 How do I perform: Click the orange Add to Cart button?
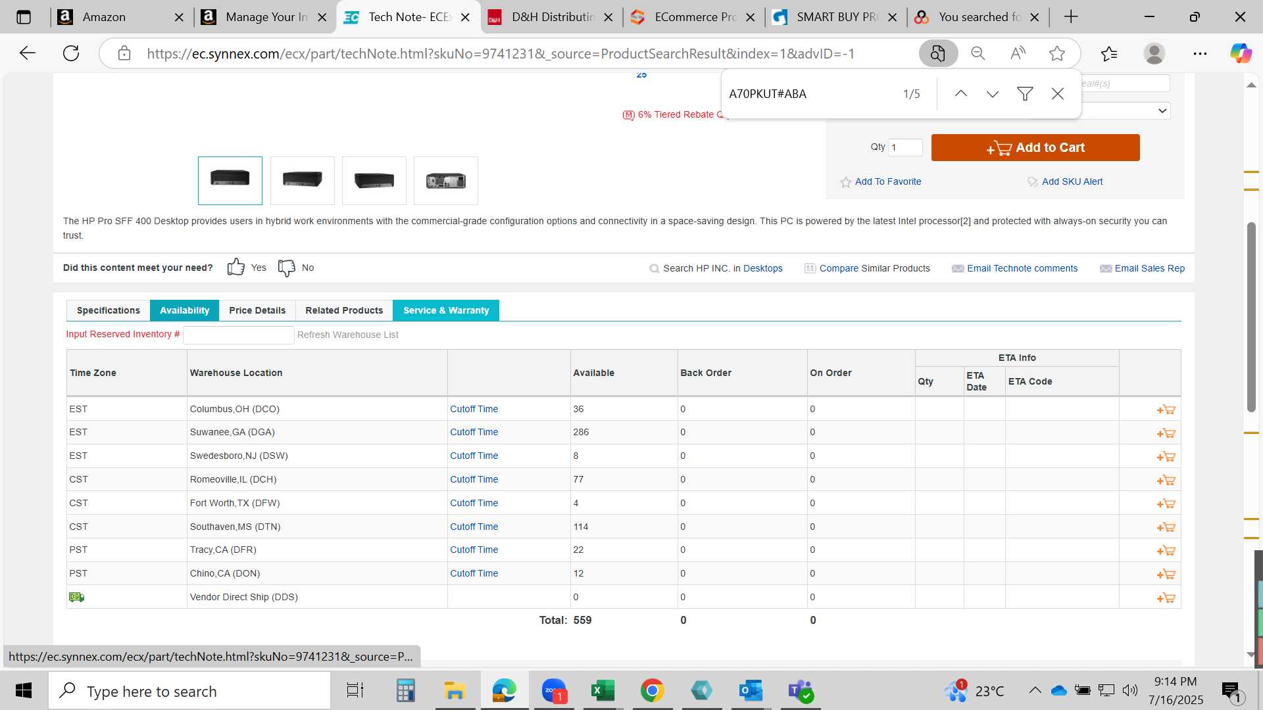(x=1035, y=147)
